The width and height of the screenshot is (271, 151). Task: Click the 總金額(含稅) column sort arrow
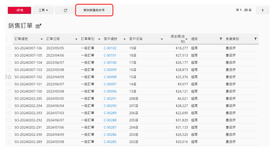186,39
